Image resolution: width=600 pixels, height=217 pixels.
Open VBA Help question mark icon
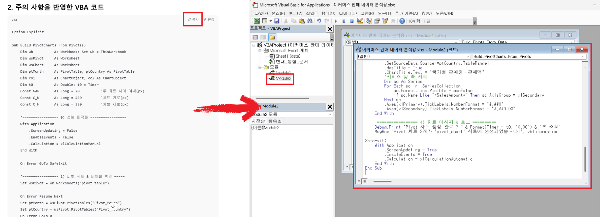tap(402, 21)
